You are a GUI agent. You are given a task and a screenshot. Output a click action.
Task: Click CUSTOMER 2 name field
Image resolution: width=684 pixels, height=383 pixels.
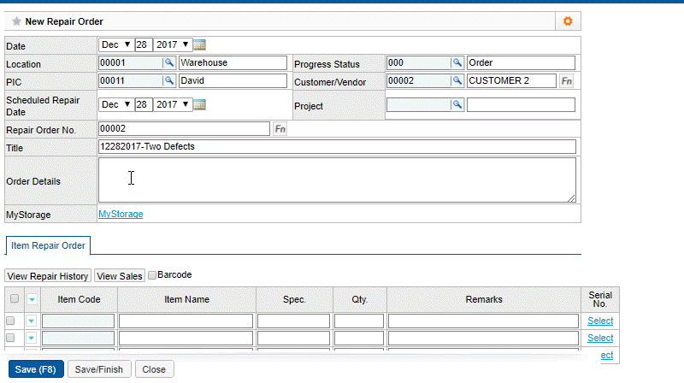click(x=511, y=80)
